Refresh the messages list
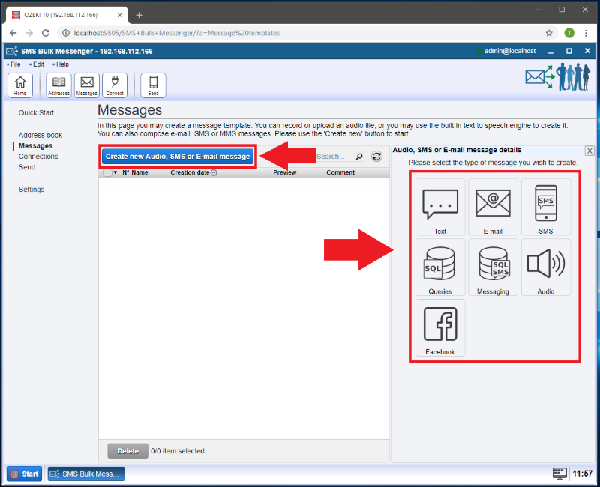 (377, 157)
